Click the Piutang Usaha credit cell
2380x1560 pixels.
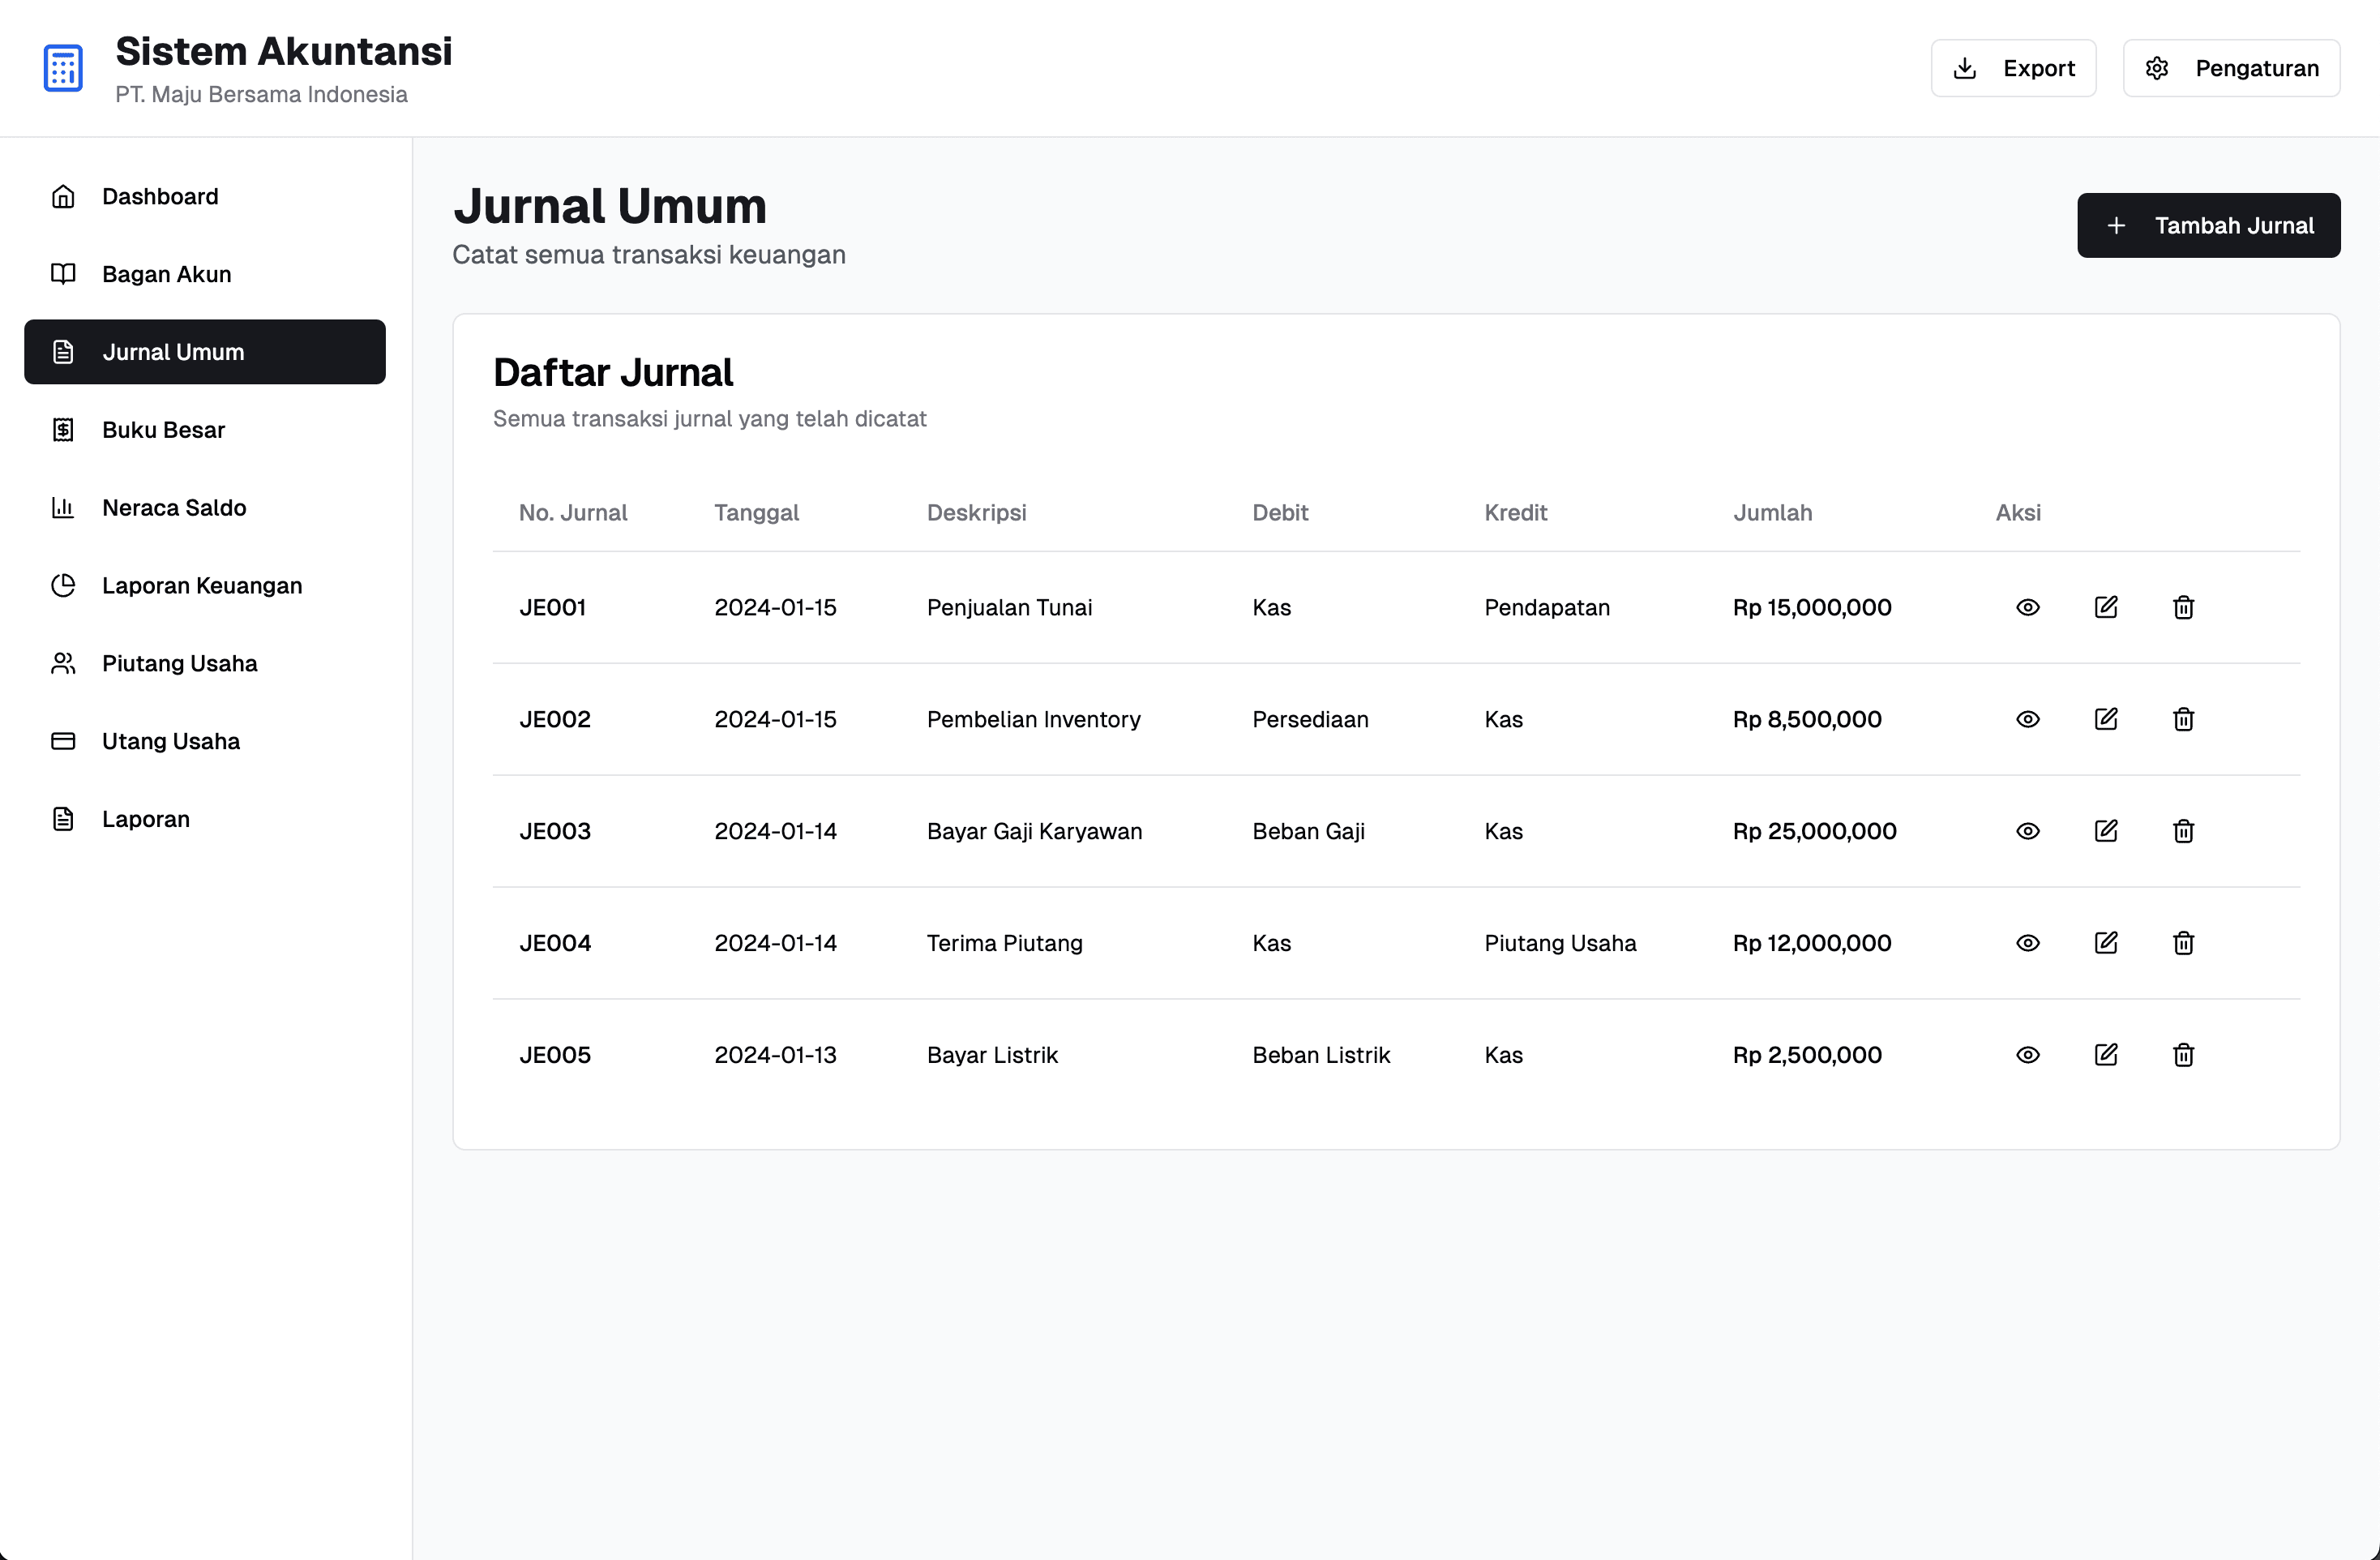tap(1560, 943)
